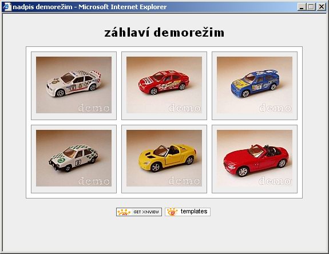
Task: Click the demo watermark on red convertible image
Action: coord(275,181)
